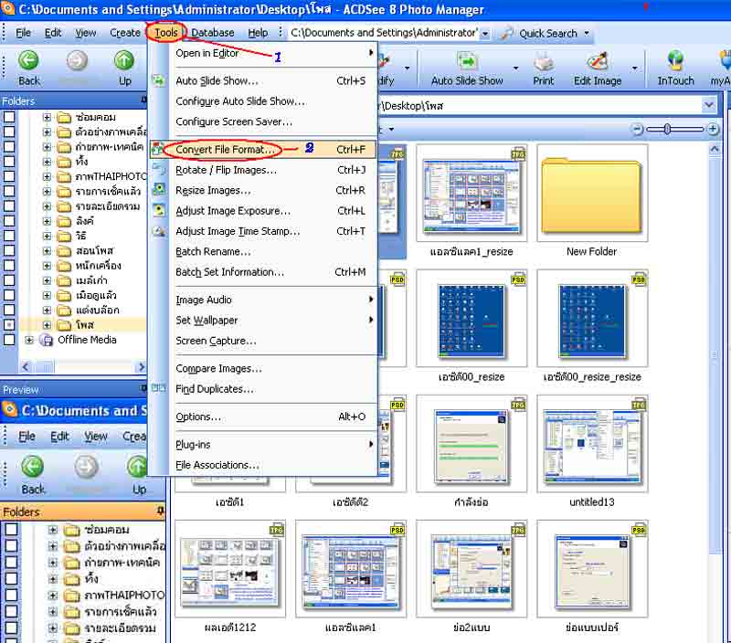The height and width of the screenshot is (643, 731).
Task: Tick the checkbox next to เมล์เก่า folder
Action: pyautogui.click(x=9, y=280)
